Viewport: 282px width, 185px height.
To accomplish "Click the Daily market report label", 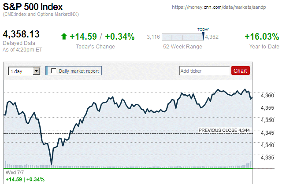I will pos(79,70).
